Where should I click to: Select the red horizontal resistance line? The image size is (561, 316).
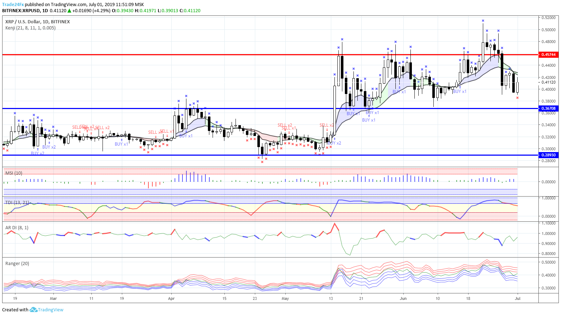pos(270,55)
